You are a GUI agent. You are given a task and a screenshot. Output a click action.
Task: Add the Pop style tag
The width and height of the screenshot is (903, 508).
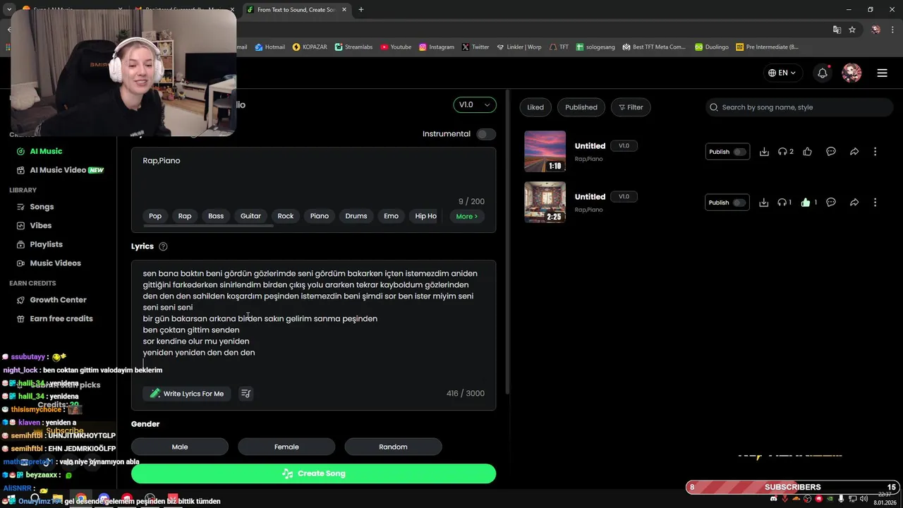(x=155, y=216)
